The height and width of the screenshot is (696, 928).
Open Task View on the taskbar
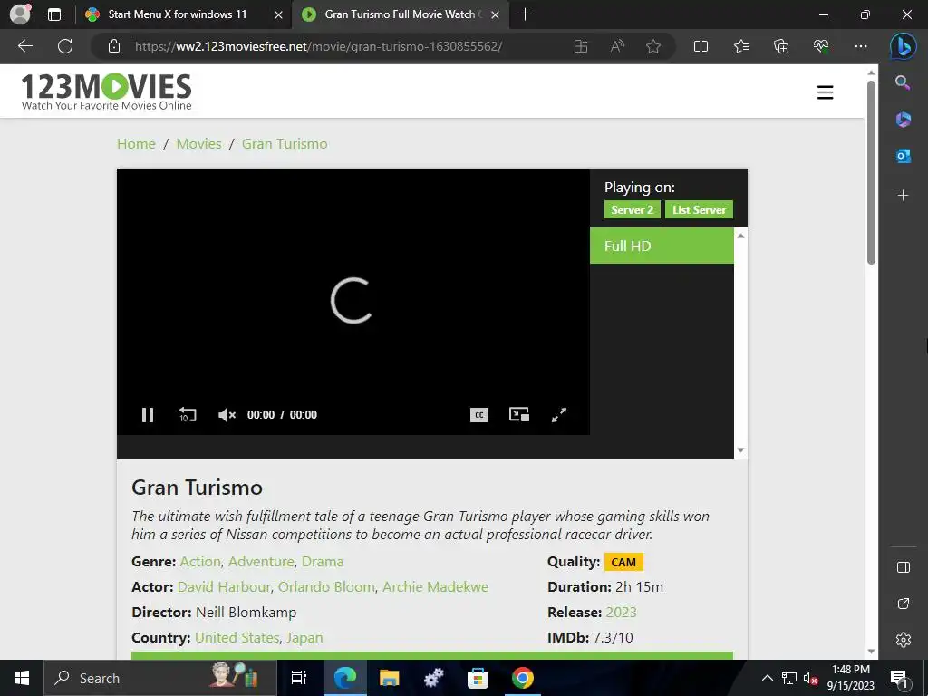pos(299,678)
